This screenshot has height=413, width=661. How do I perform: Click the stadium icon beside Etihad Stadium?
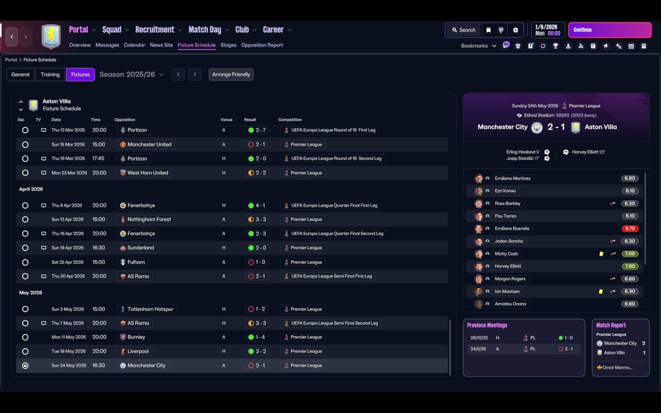[520, 116]
